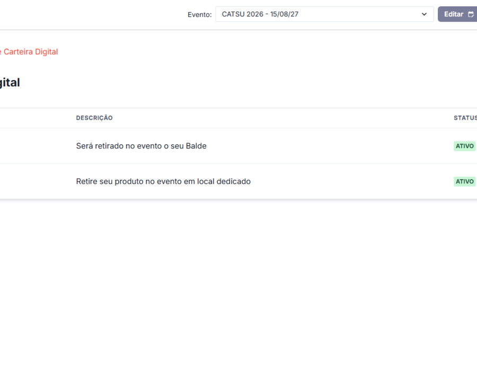Open the Evento dropdown CATSU 2026

pyautogui.click(x=324, y=14)
